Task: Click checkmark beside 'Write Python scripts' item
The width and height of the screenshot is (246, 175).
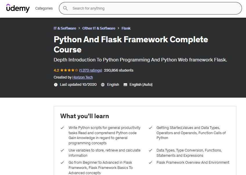Action: pyautogui.click(x=62, y=128)
